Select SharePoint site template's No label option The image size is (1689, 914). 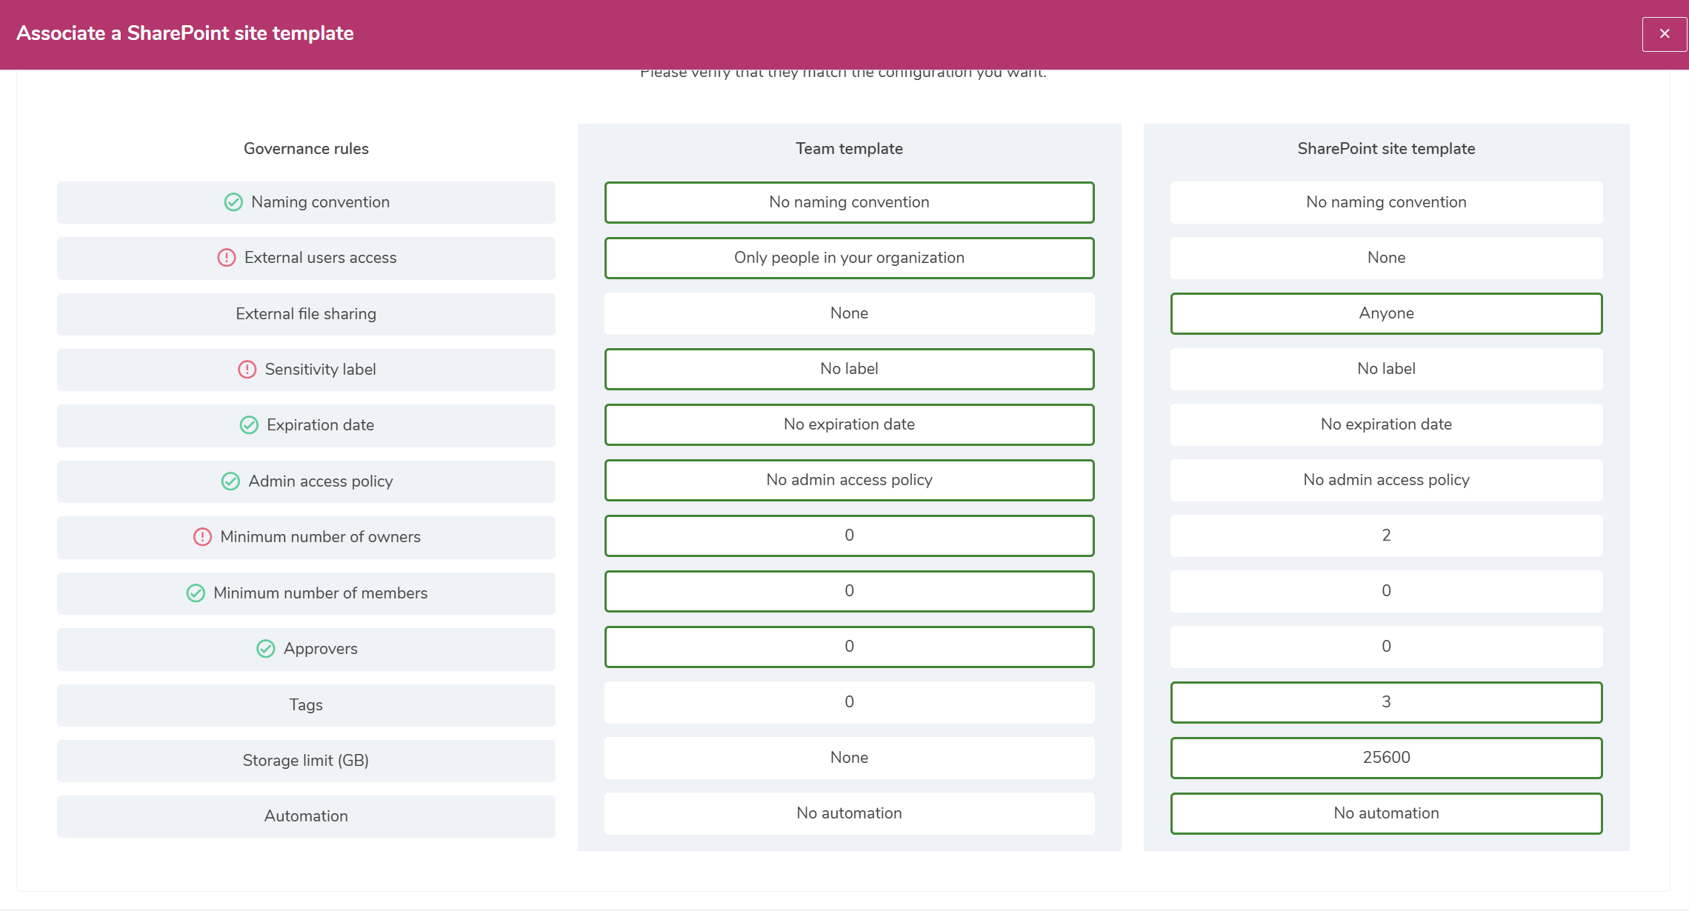[x=1386, y=369]
